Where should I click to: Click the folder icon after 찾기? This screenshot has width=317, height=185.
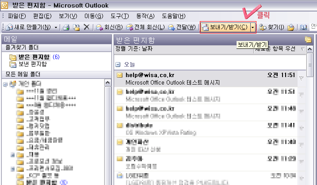point(290,27)
